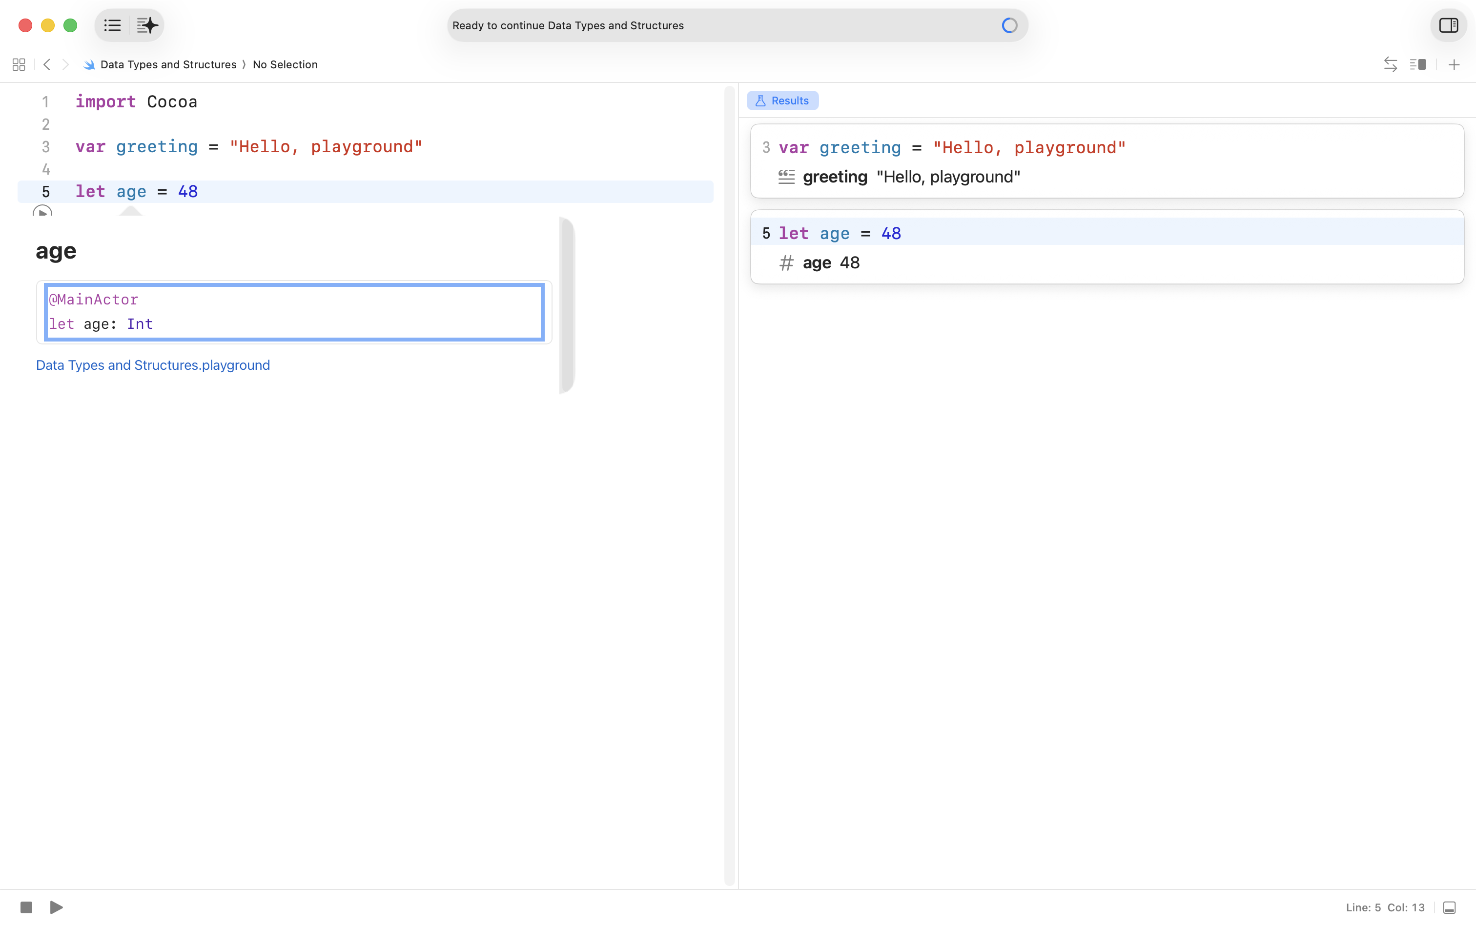Open the coding assistant sparkle icon
The height and width of the screenshot is (925, 1476).
click(x=147, y=25)
